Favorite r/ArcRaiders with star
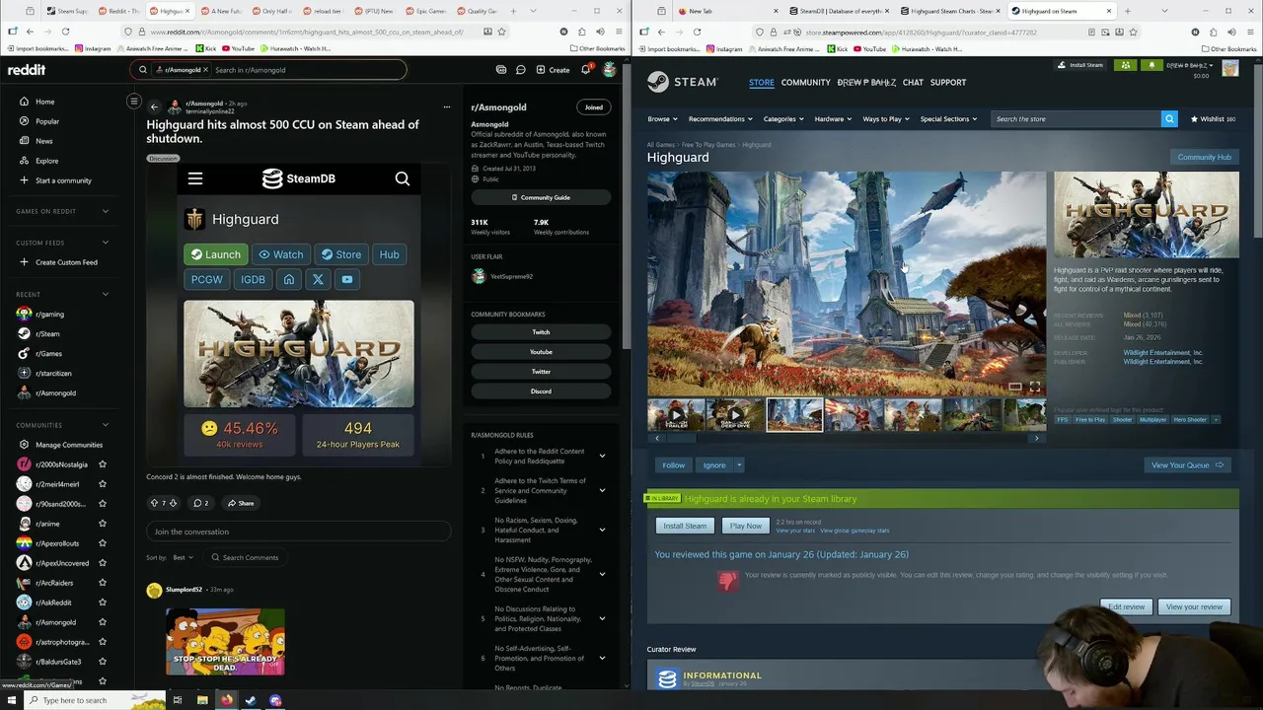 click(x=103, y=583)
